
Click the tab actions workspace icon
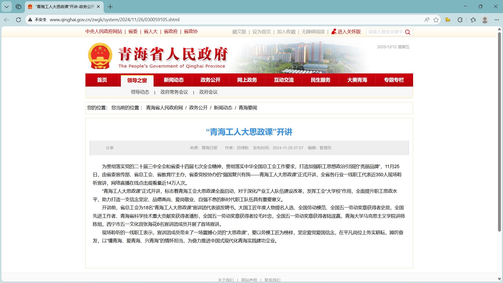[18, 7]
